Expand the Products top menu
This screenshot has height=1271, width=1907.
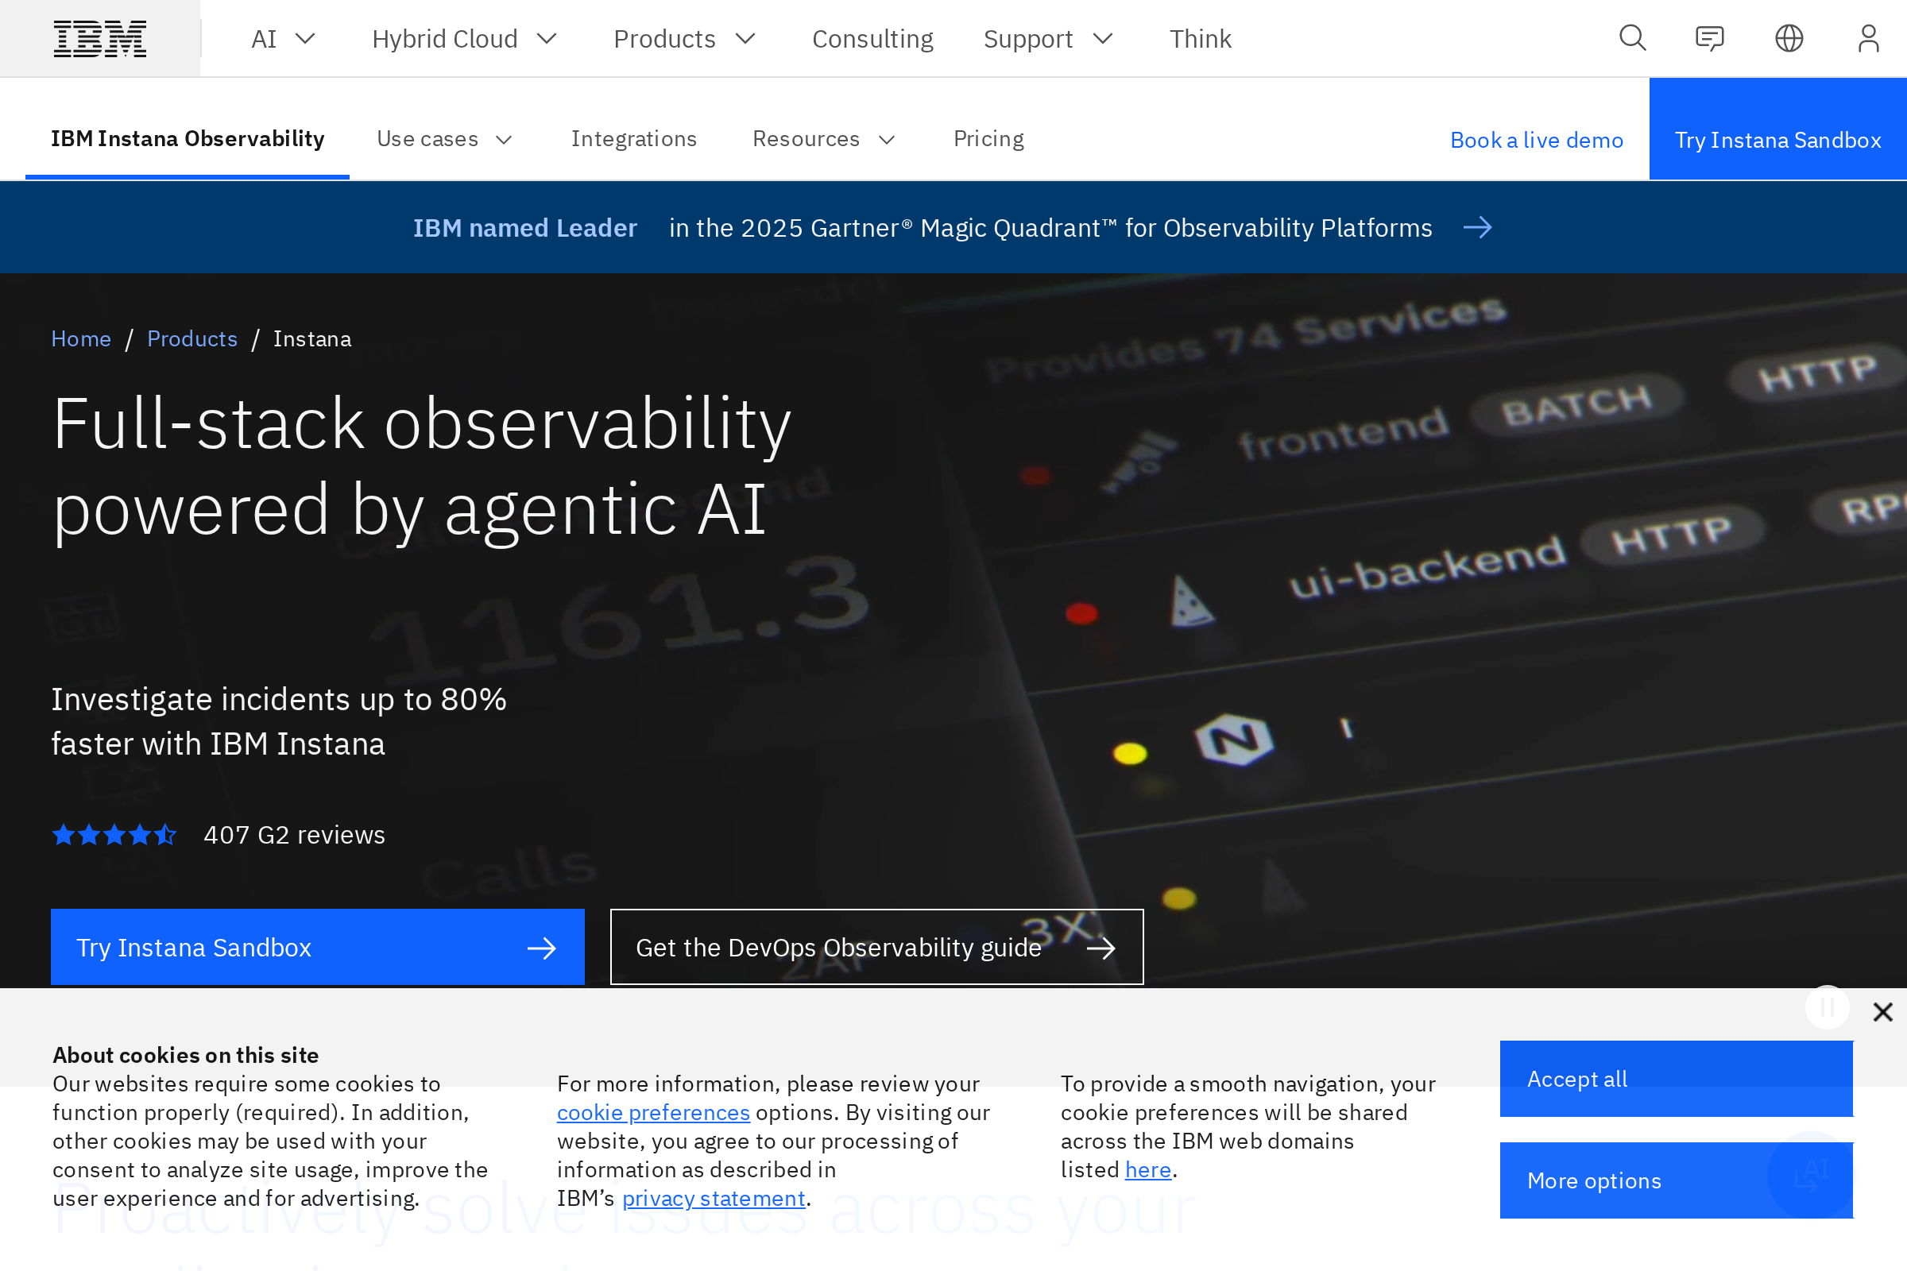point(684,38)
